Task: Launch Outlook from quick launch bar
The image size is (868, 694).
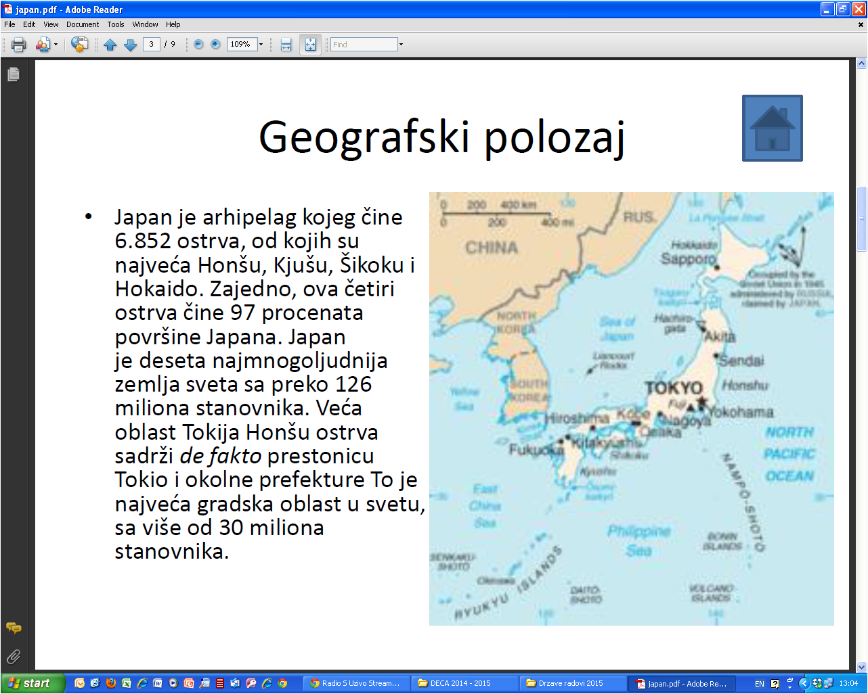Action: 80,683
